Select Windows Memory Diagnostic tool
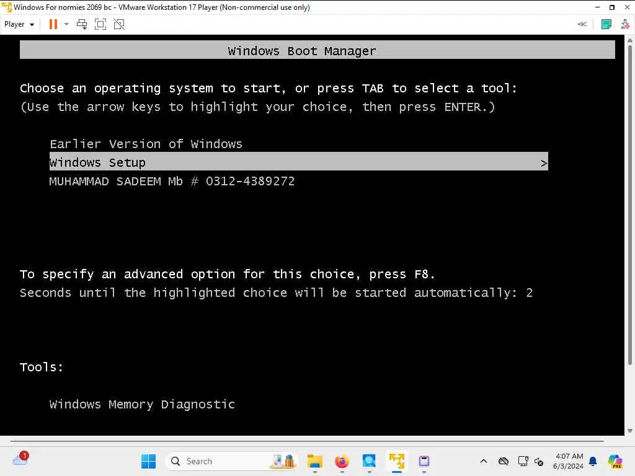The height and width of the screenshot is (476, 635). [142, 404]
